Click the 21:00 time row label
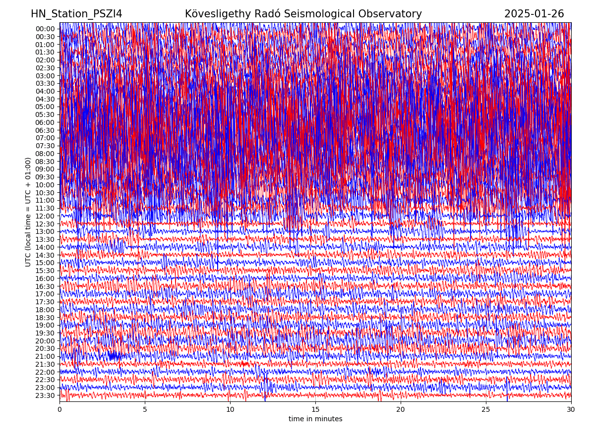This screenshot has height=446, width=595. click(45, 356)
